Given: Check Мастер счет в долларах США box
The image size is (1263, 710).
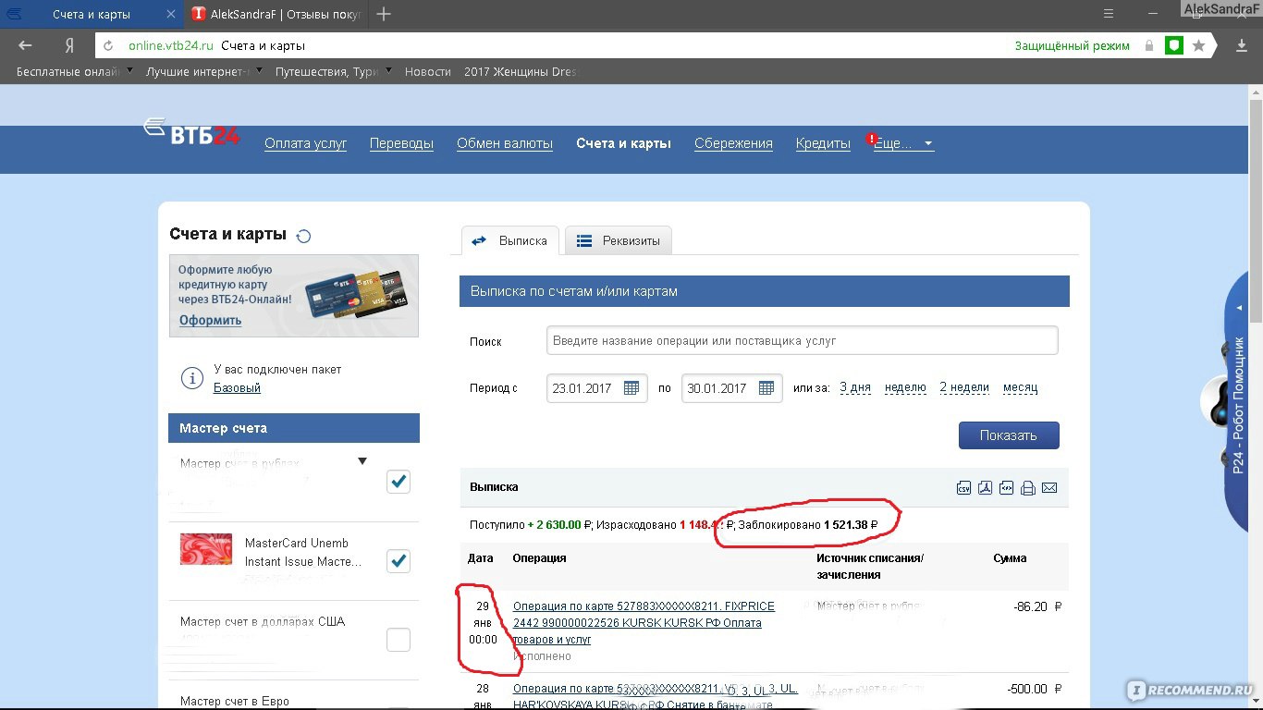Looking at the screenshot, I should coord(399,640).
